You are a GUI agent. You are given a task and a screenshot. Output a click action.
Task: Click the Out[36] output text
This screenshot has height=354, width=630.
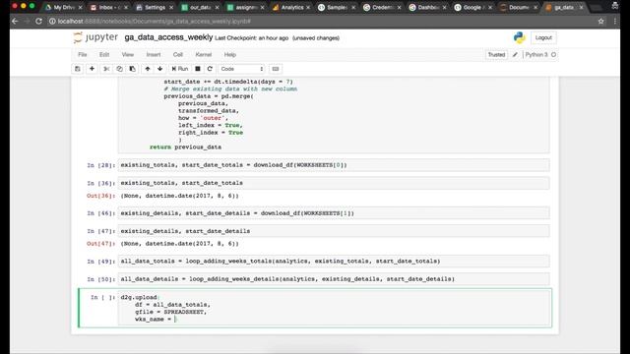pos(179,196)
